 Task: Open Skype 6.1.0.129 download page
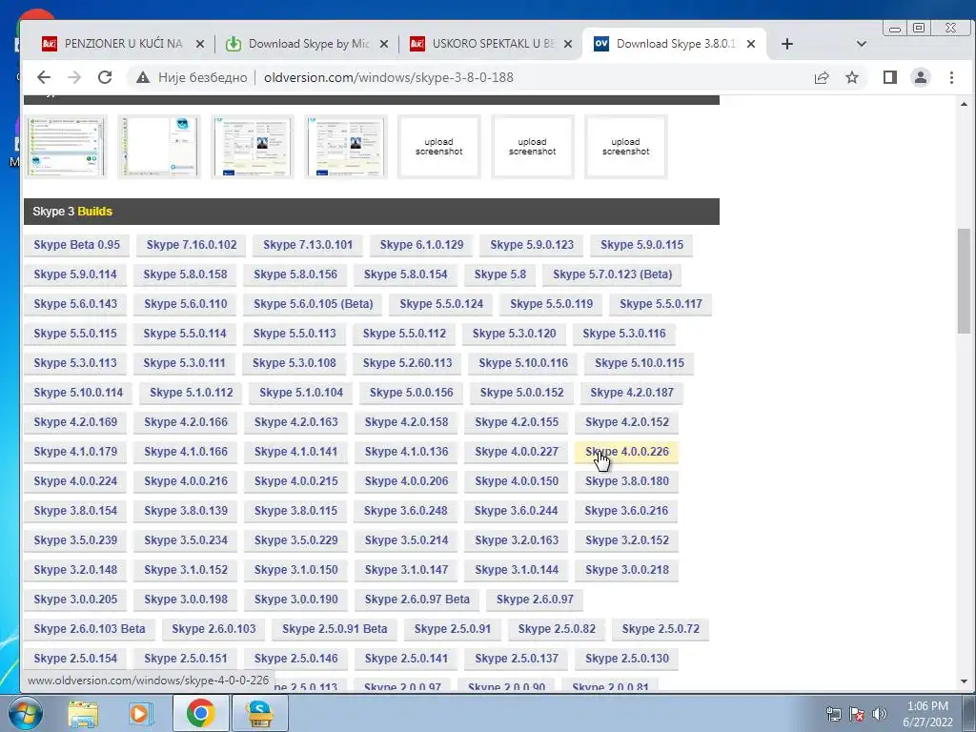(421, 245)
